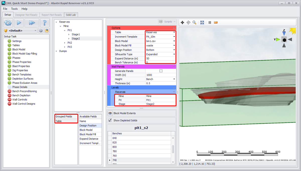This screenshot has height=171, width=301.
Task: Open help with the question mark icon
Action: 45,23
